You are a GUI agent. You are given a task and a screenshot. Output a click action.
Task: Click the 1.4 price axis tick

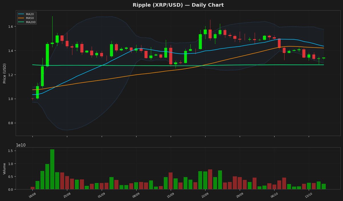11,51
